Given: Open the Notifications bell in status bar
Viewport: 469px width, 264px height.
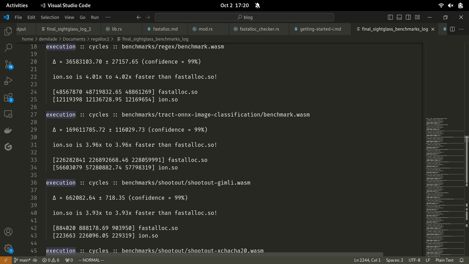Looking at the screenshot, I should point(462,260).
